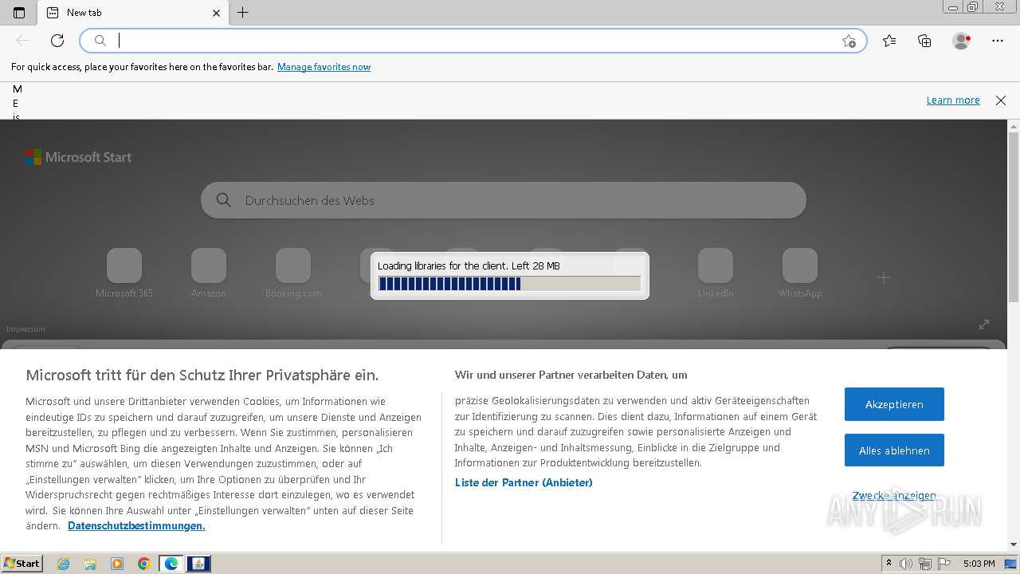Select the New tab tab
The height and width of the screenshot is (574, 1020).
(133, 13)
